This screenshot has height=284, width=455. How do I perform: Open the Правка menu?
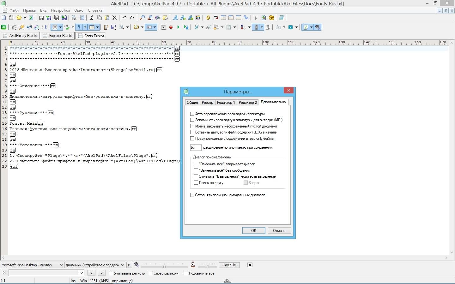29,10
